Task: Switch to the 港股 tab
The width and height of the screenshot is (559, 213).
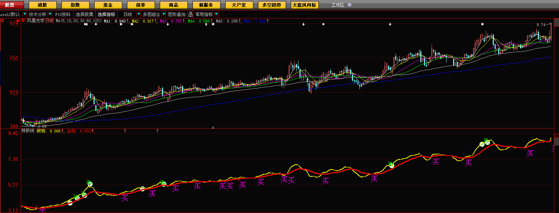Action: point(43,5)
